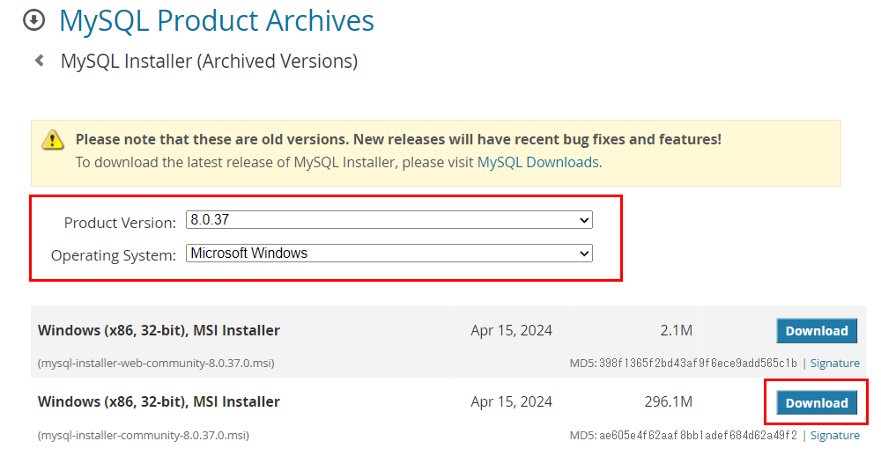Click the MD5 hash starting with ae605e4f
The image size is (881, 456).
[697, 435]
